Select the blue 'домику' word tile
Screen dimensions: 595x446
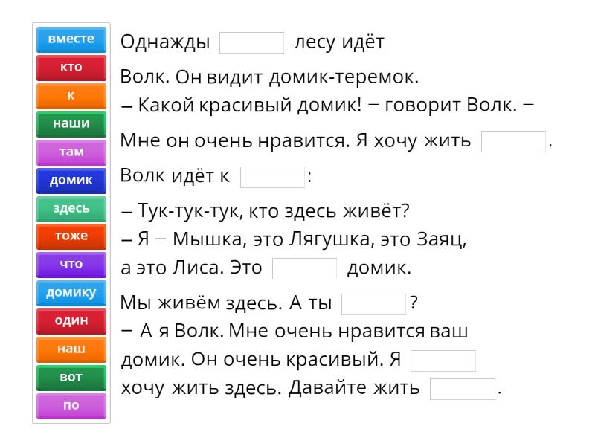pos(71,292)
